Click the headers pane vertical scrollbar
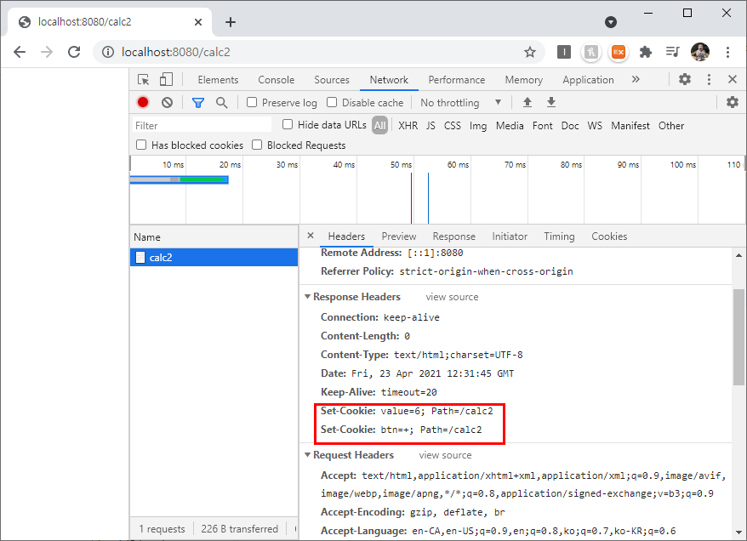The height and width of the screenshot is (541, 747). click(738, 337)
